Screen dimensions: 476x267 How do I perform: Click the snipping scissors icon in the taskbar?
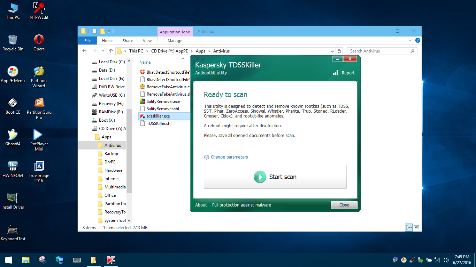click(43, 260)
